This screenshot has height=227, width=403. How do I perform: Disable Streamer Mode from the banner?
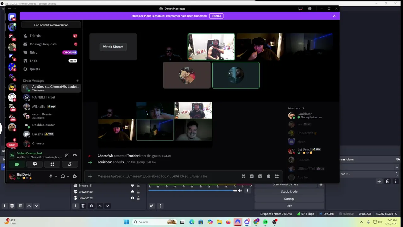pos(216,16)
